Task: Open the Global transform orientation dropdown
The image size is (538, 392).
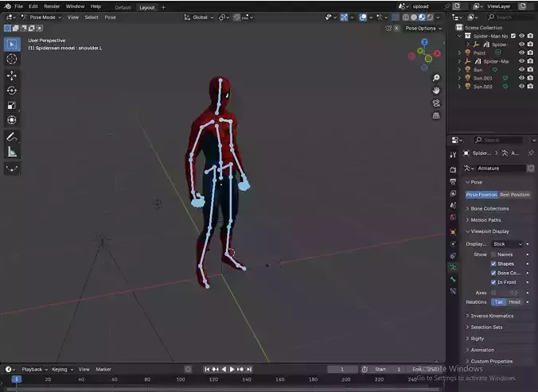Action: point(199,17)
